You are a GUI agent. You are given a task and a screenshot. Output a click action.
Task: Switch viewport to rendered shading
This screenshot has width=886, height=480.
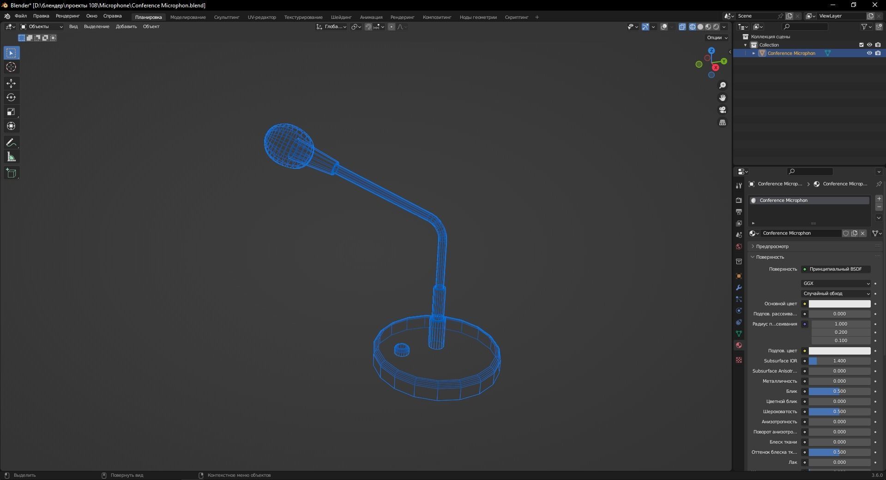point(716,27)
